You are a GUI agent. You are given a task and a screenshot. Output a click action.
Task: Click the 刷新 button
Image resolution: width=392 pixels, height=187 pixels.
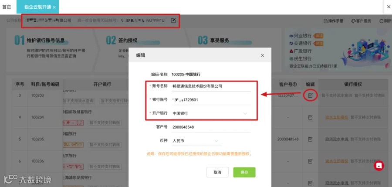click(x=385, y=21)
